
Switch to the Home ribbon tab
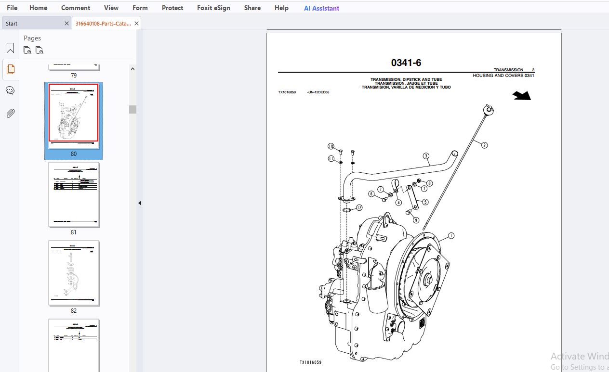38,8
